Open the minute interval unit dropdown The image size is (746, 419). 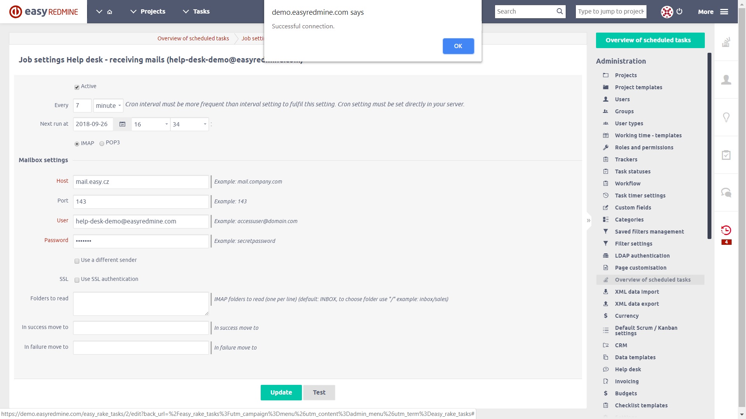[108, 106]
